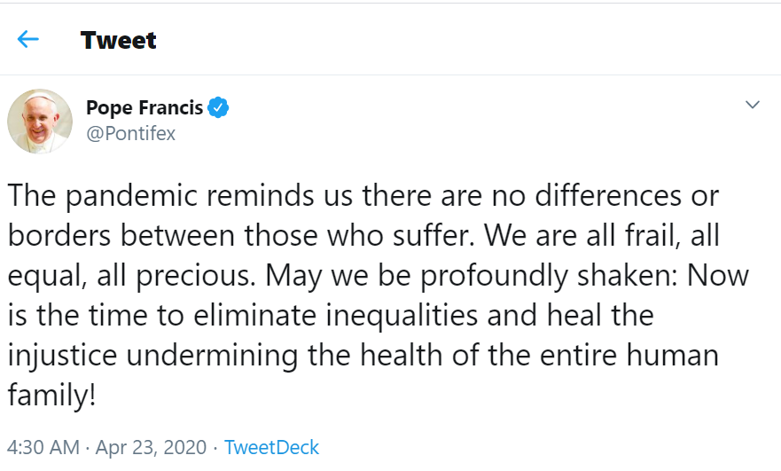
Task: Click the TweetDeck source link
Action: 271,447
